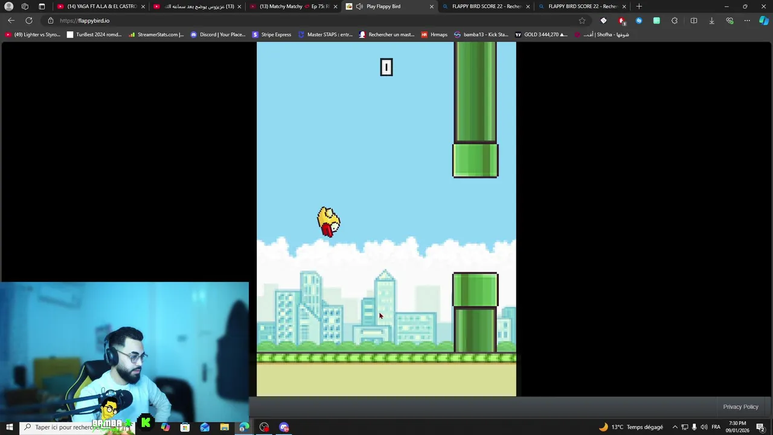Mute the Play Flappy Bird tab audio icon
This screenshot has height=435, width=773.
[359, 6]
